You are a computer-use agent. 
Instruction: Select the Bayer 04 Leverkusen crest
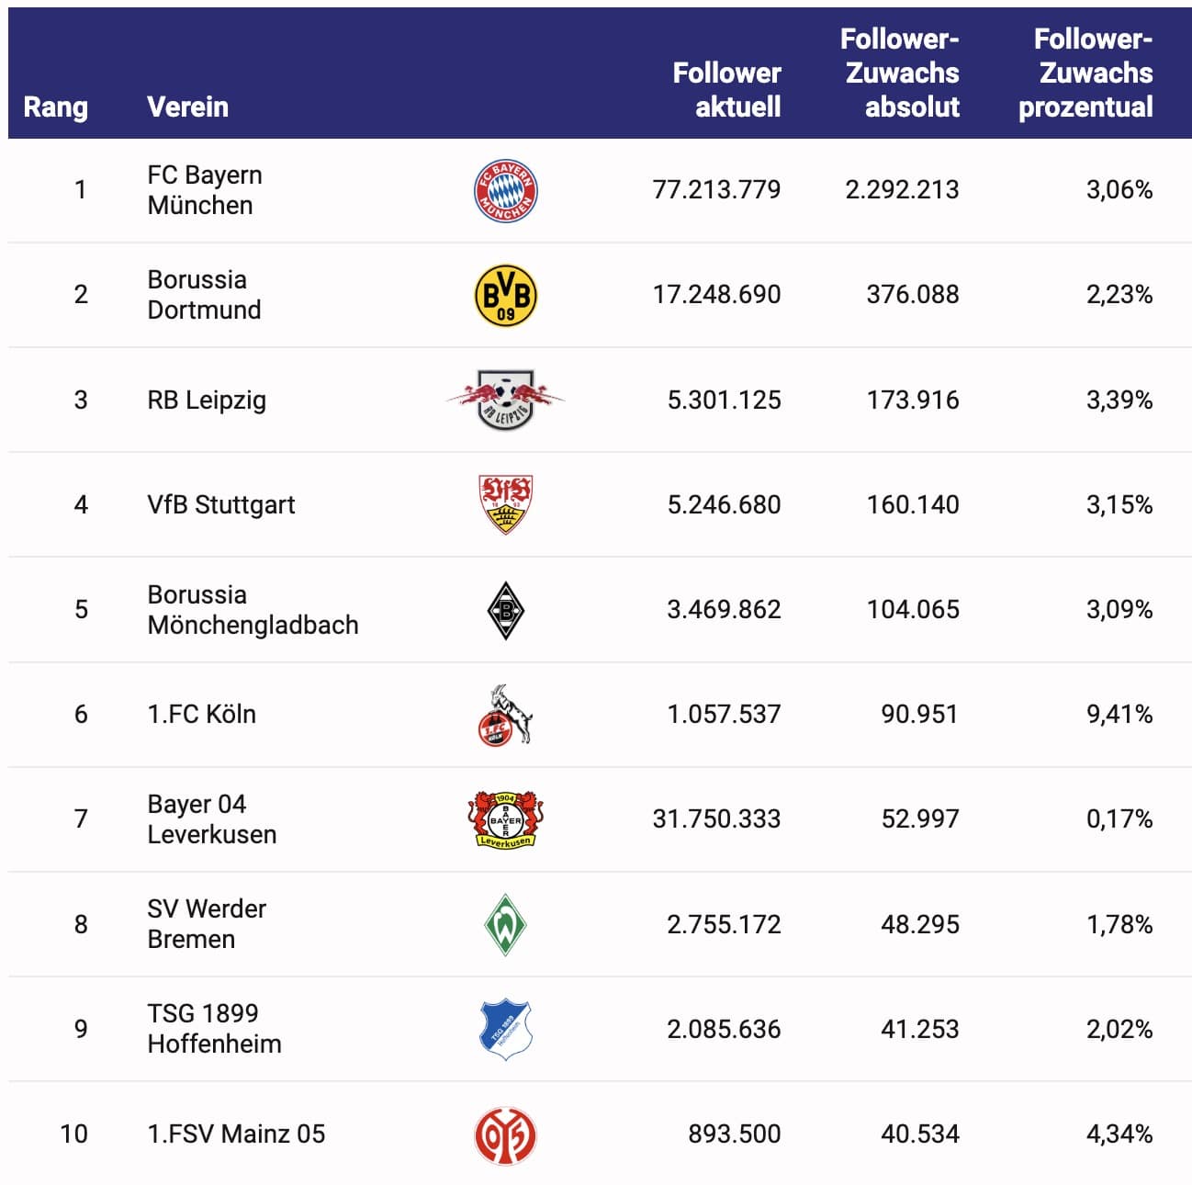[505, 819]
